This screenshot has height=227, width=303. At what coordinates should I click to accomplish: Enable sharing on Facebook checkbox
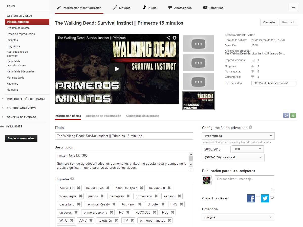click(258, 198)
